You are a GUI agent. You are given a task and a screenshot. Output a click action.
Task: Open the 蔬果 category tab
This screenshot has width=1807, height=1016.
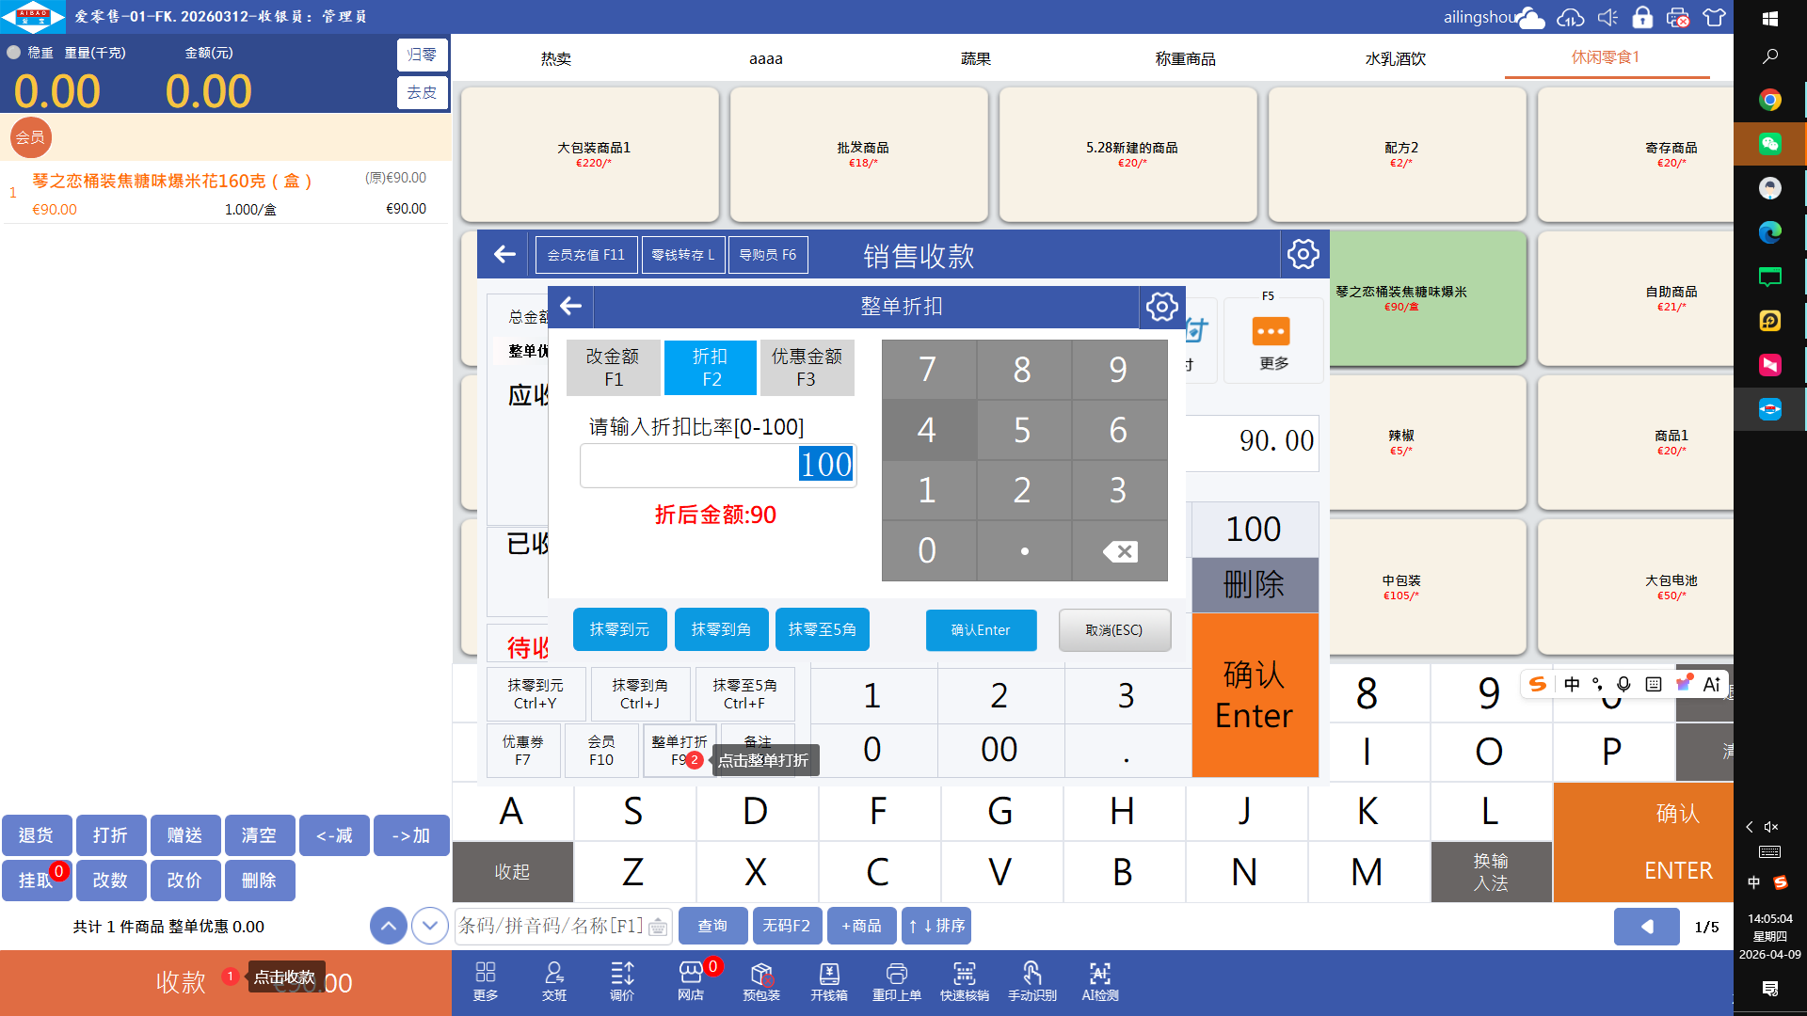coord(975,58)
